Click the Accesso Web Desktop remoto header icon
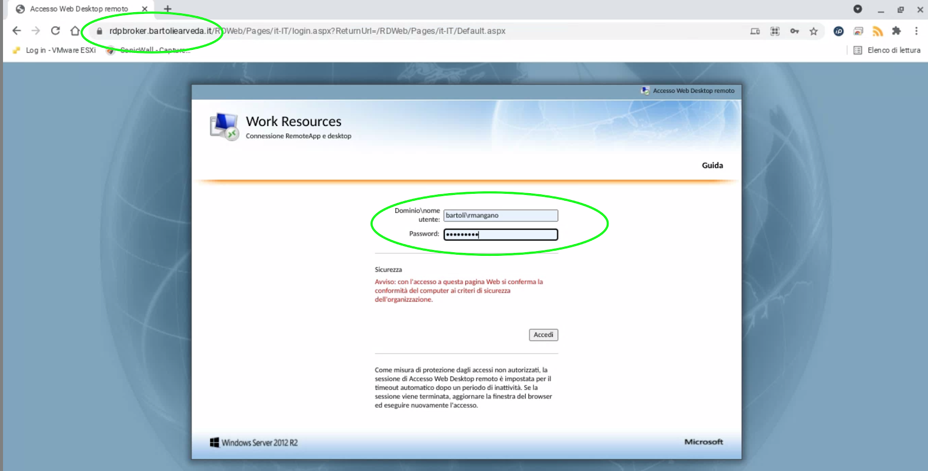 click(x=645, y=90)
